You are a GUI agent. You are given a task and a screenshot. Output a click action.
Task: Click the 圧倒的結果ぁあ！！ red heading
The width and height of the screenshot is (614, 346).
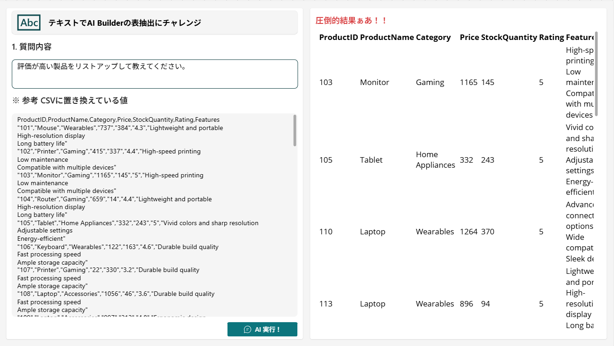pyautogui.click(x=352, y=21)
